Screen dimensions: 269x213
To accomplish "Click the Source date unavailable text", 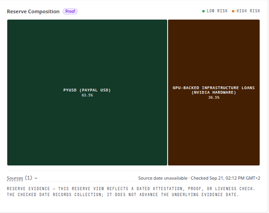I will click(x=163, y=178).
